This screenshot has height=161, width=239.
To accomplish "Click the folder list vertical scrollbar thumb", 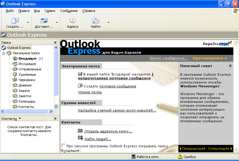I will (56, 73).
